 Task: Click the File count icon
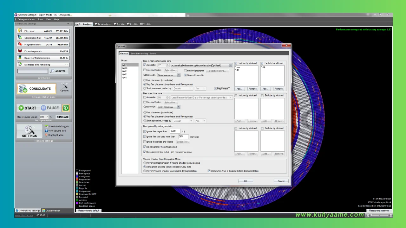point(20,31)
